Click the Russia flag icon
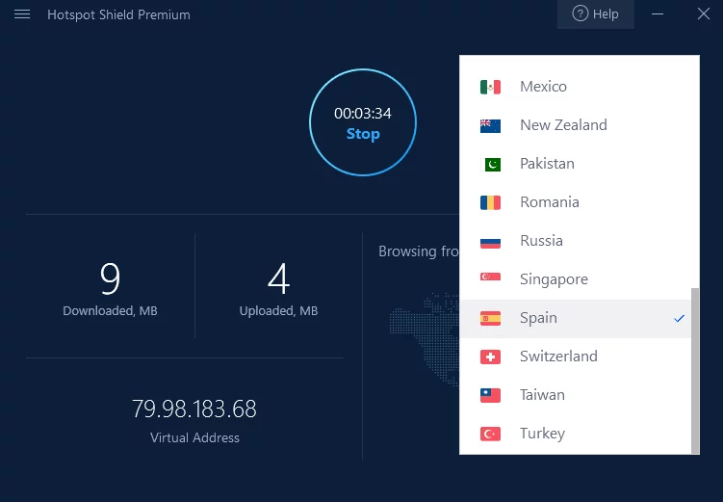The height and width of the screenshot is (502, 723). (x=490, y=241)
